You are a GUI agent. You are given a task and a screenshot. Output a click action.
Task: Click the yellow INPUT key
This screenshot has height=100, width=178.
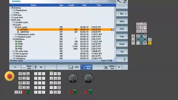(x=150, y=43)
